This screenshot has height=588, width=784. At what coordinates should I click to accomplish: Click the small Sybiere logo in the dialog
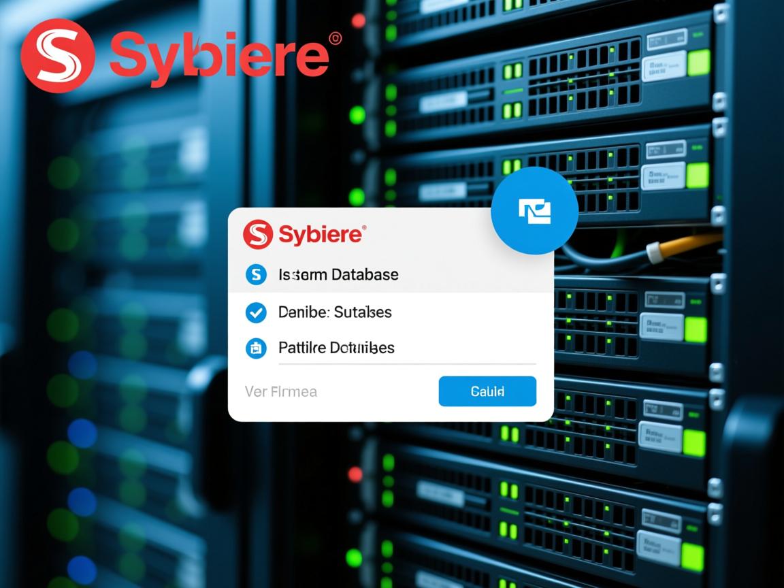258,235
